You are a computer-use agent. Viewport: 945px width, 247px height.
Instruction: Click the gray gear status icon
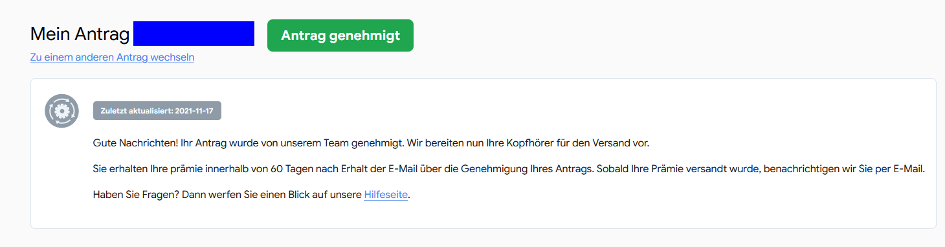(61, 111)
